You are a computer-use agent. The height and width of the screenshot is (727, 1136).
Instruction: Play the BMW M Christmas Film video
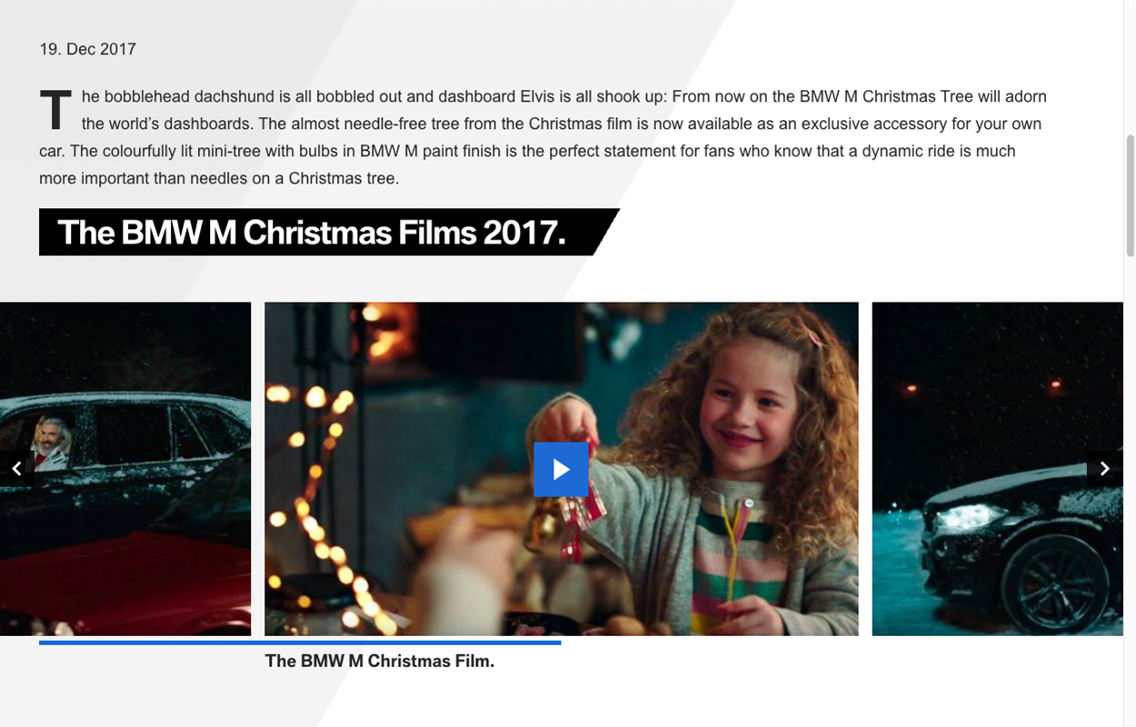pos(561,469)
